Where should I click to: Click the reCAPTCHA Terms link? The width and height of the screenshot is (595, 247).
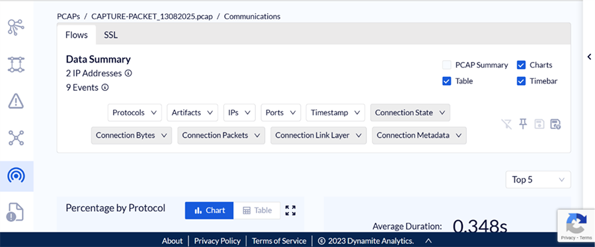(x=586, y=238)
